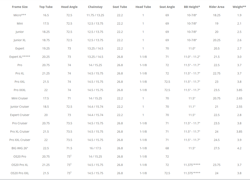Click the Weight** column header

(x=239, y=7)
